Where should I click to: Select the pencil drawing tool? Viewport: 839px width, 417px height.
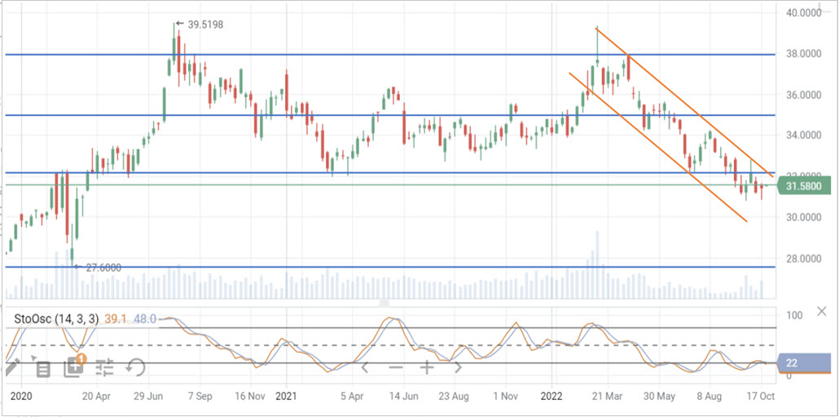12,368
